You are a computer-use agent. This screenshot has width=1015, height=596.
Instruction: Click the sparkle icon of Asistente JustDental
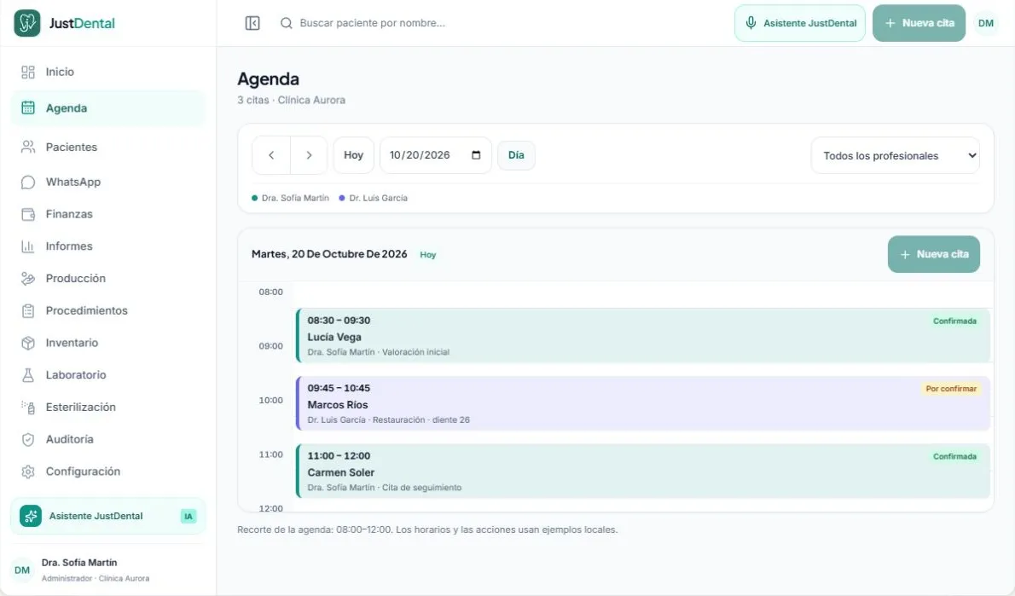click(31, 516)
